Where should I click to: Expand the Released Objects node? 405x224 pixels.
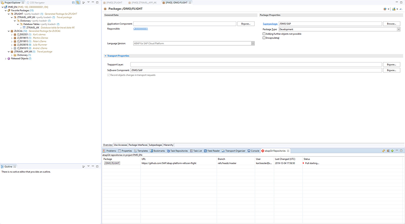[x=6, y=59]
